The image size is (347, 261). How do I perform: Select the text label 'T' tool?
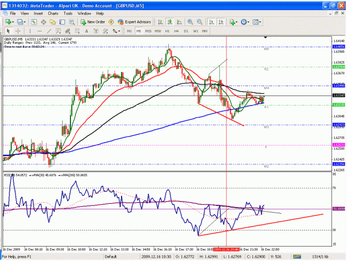(x=96, y=31)
